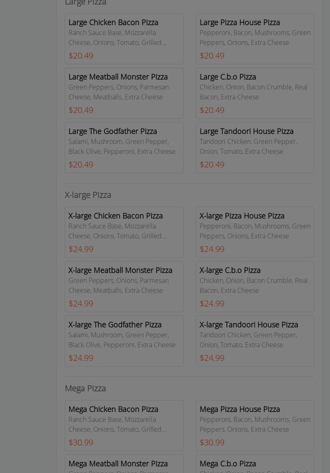Click the Mega Pizza section heading
Image resolution: width=330 pixels, height=473 pixels.
coord(85,388)
